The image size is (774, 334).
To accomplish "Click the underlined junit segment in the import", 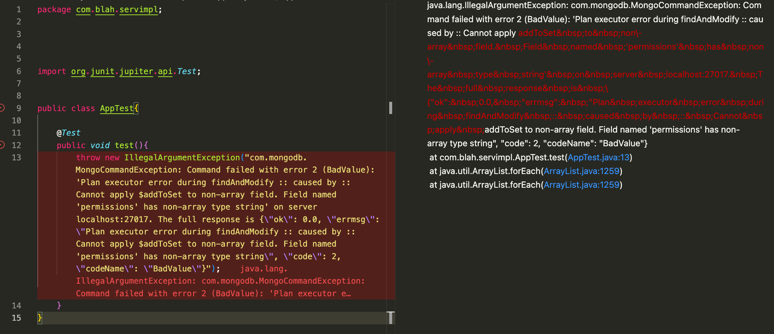I will pyautogui.click(x=102, y=71).
